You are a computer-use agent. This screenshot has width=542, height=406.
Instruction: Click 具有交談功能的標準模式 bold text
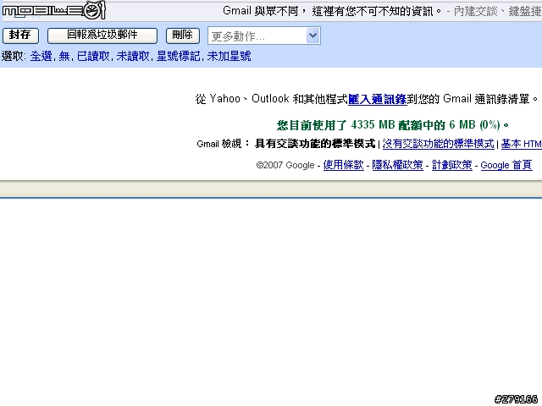click(x=315, y=144)
